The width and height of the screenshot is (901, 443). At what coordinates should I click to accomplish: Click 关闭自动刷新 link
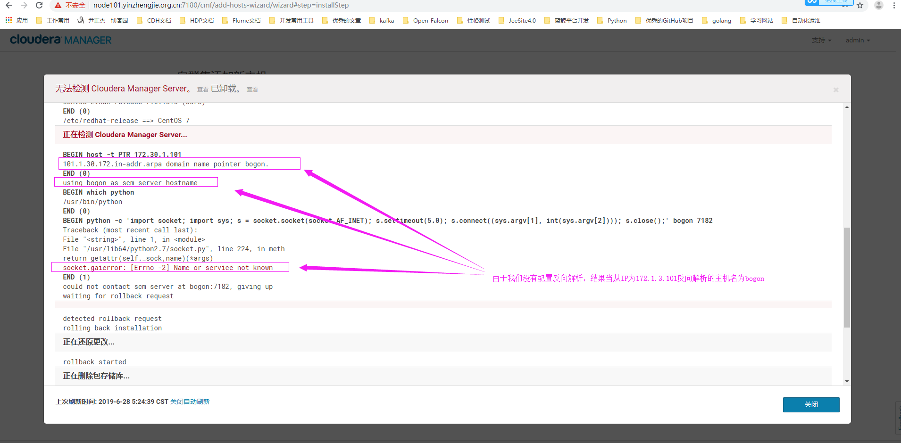click(190, 402)
